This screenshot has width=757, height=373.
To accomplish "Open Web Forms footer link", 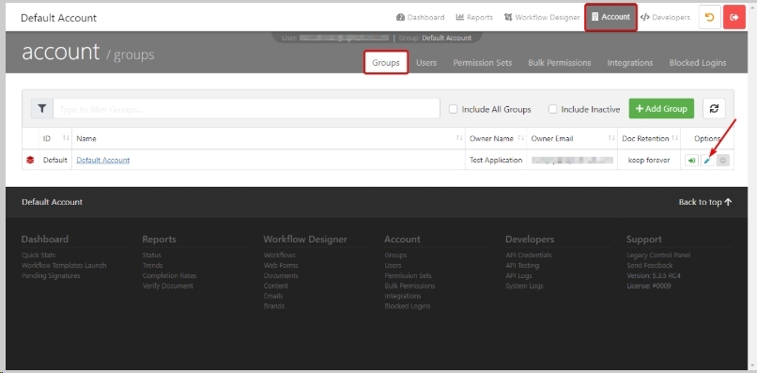I will (x=281, y=265).
